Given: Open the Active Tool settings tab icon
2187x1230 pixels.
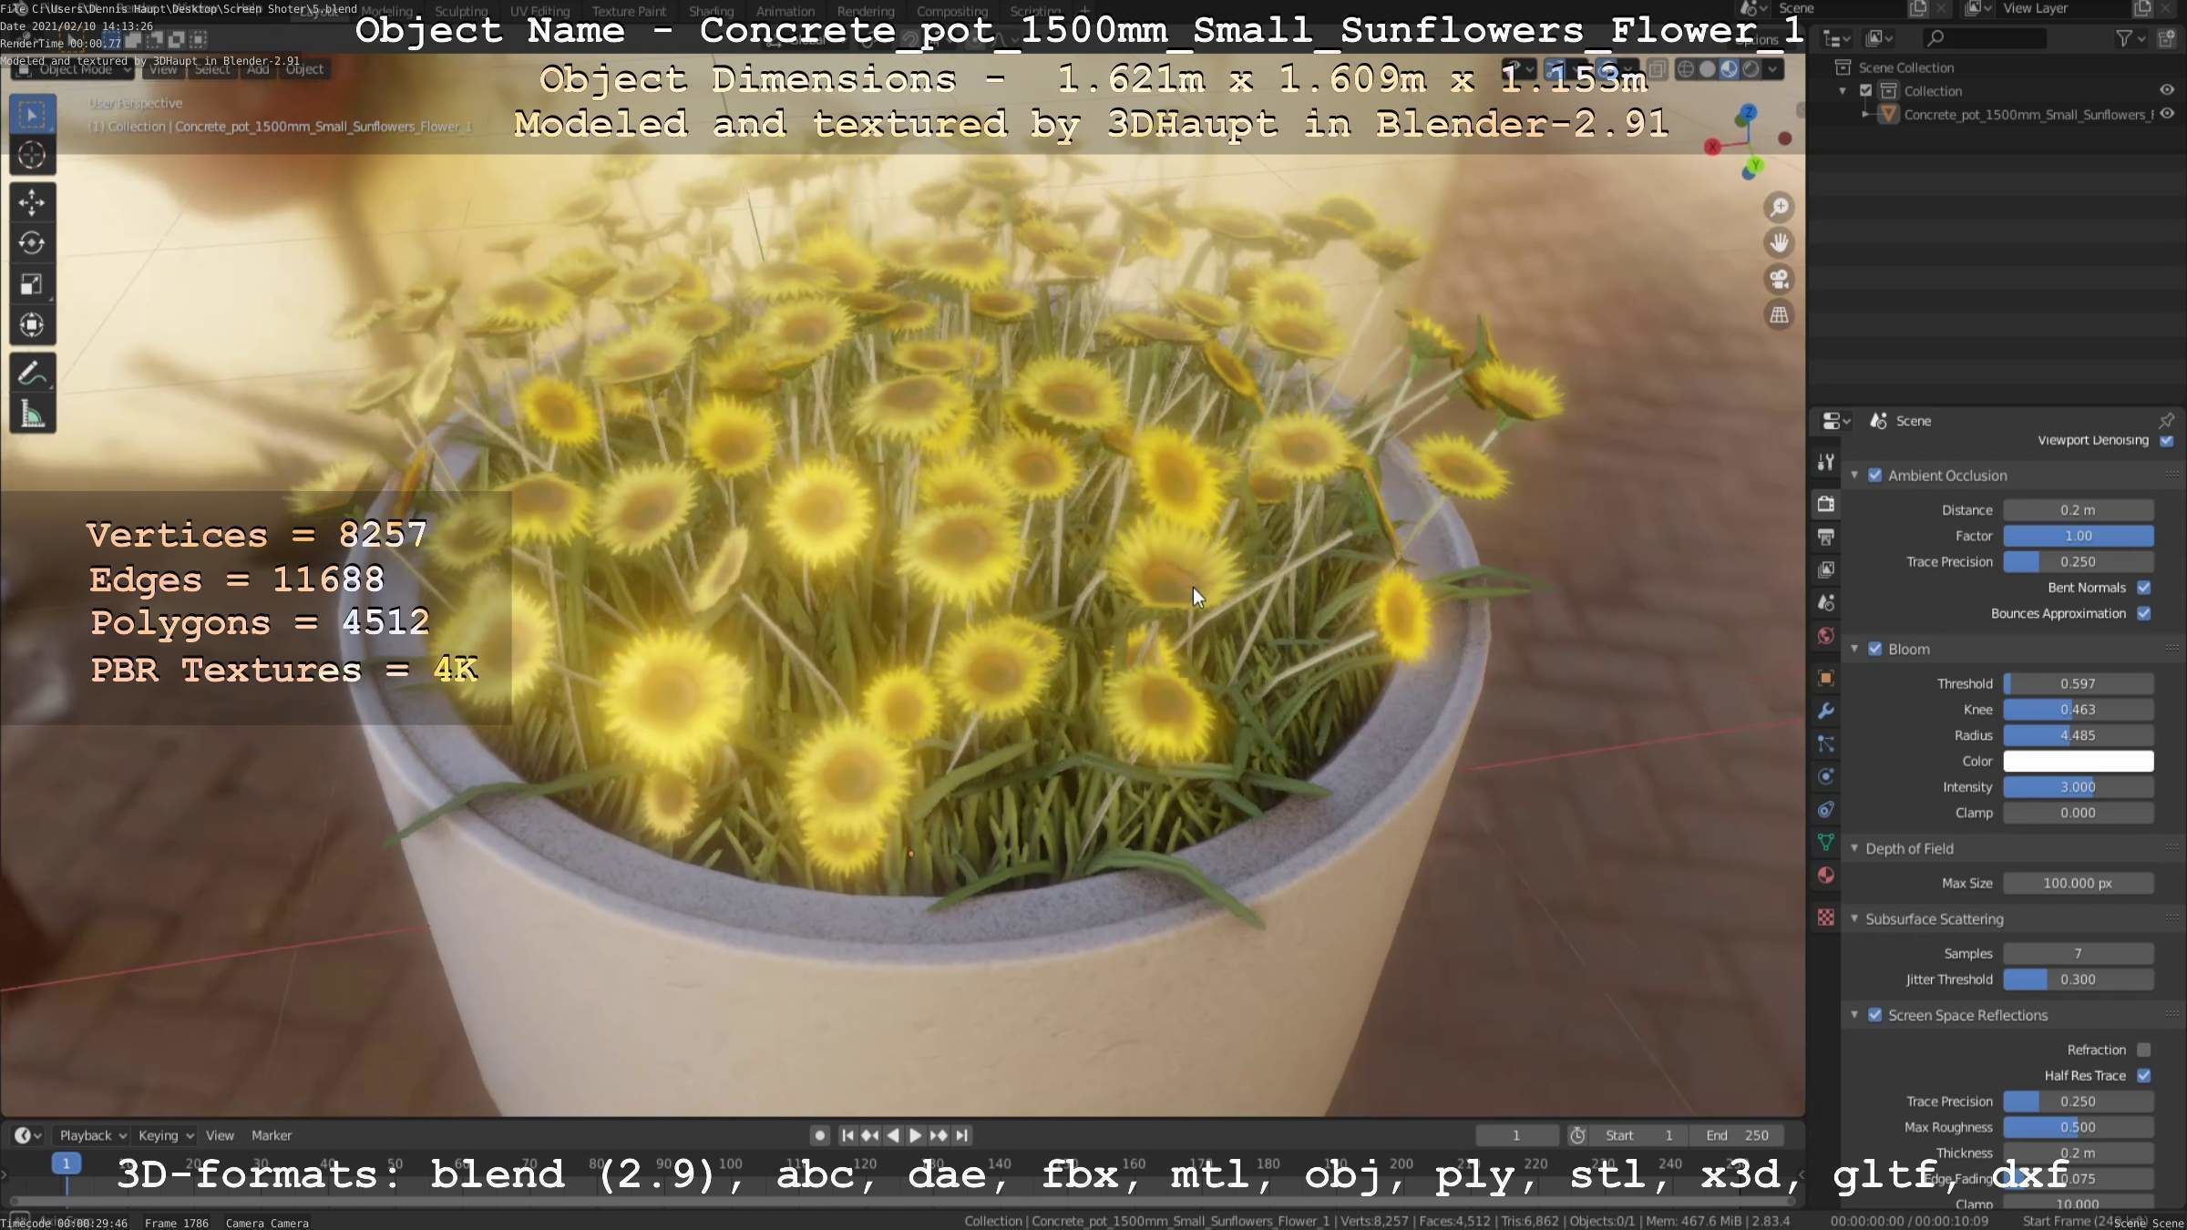Looking at the screenshot, I should [1826, 462].
